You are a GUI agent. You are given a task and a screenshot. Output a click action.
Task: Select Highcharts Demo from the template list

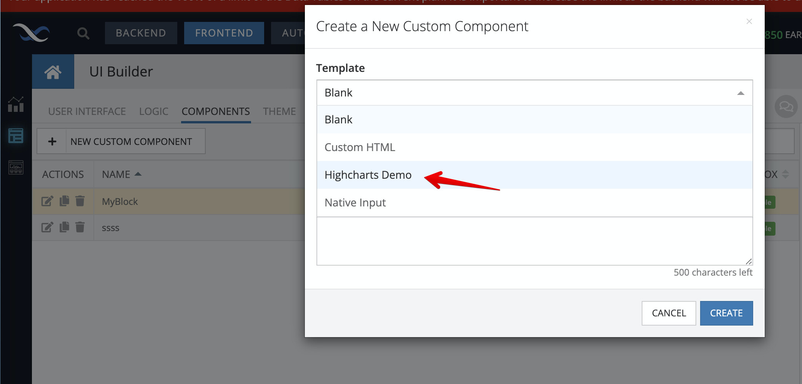pos(368,175)
